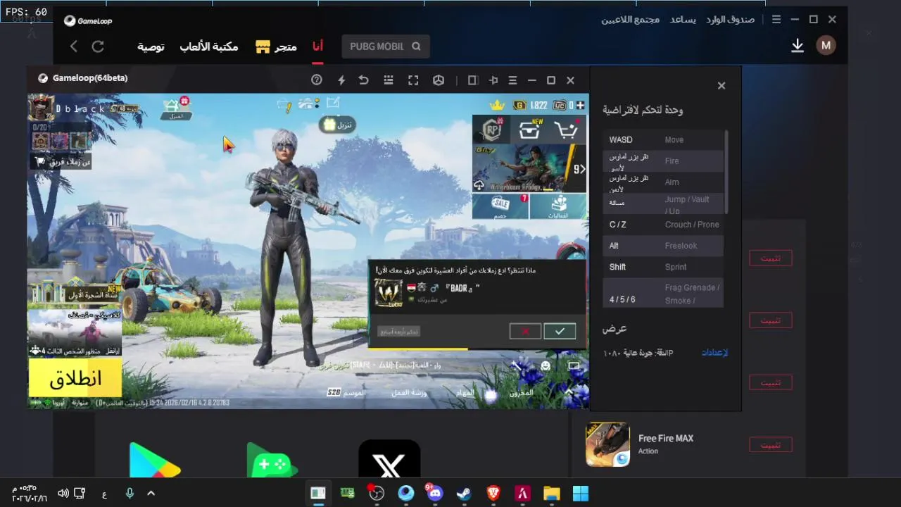Open Steam from the Windows taskbar

[463, 493]
